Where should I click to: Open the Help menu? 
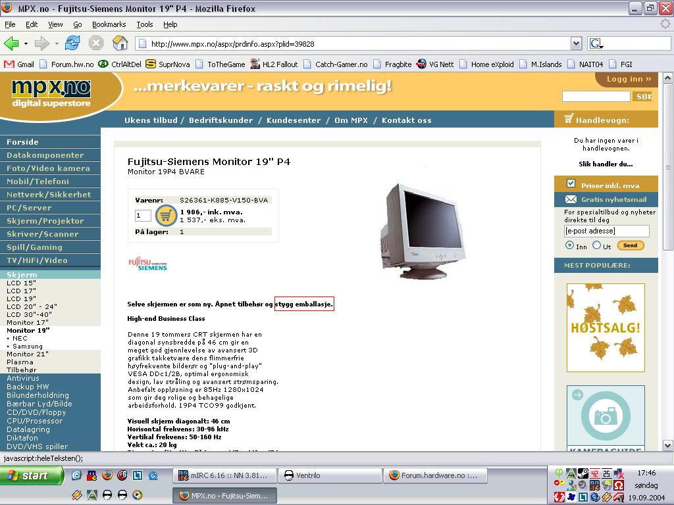coord(170,24)
